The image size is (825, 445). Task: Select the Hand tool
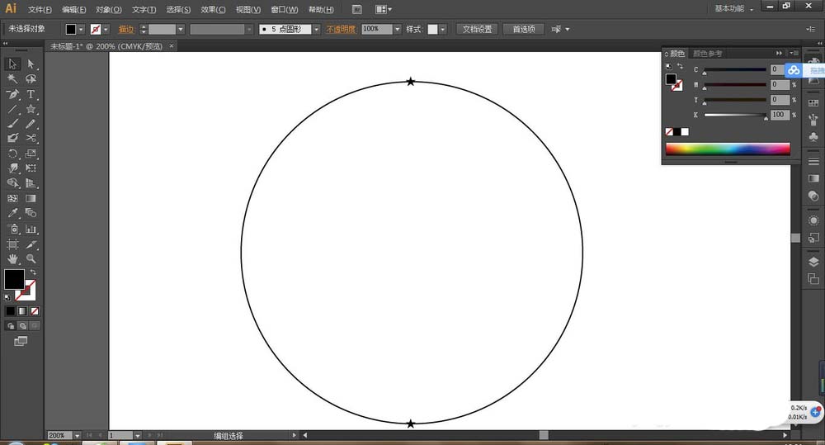tap(12, 258)
